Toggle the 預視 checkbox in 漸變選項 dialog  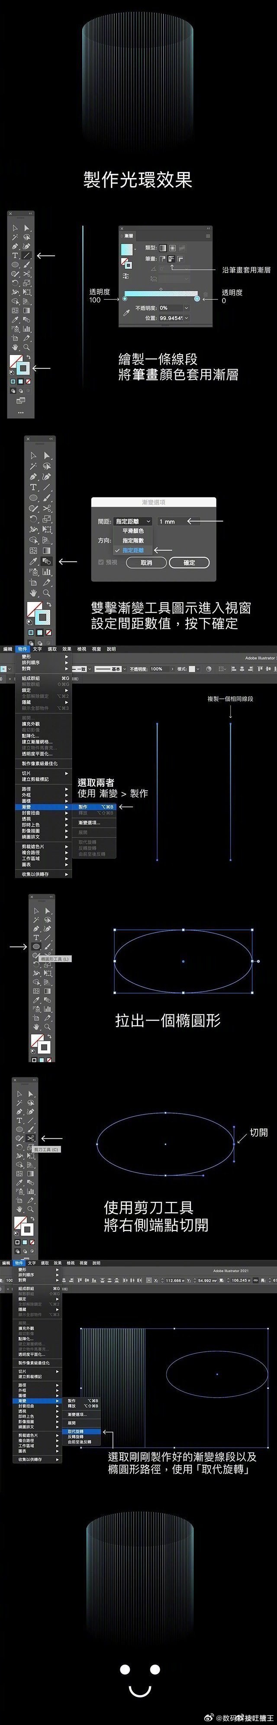point(102,562)
